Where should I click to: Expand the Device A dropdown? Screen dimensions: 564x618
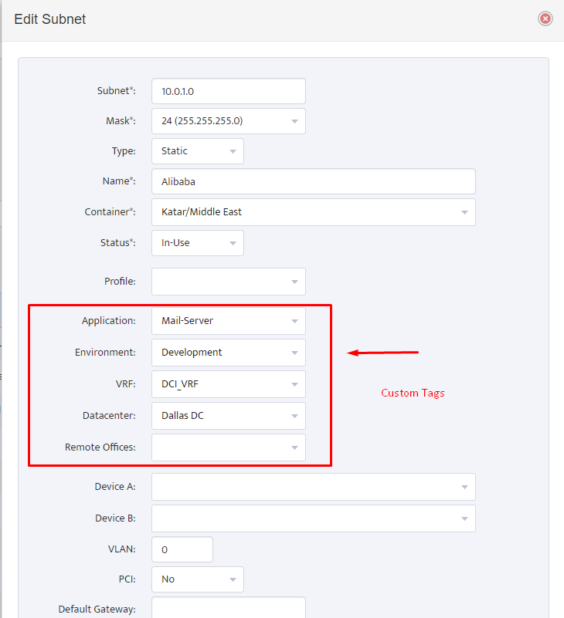pos(314,487)
